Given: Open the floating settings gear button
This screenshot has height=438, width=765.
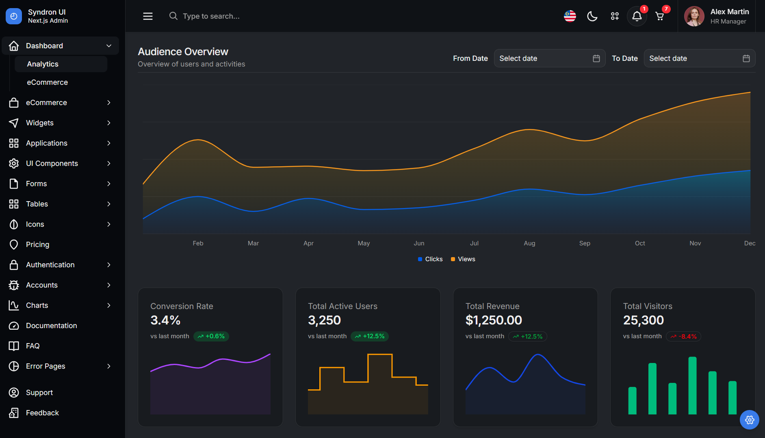Looking at the screenshot, I should coord(750,420).
